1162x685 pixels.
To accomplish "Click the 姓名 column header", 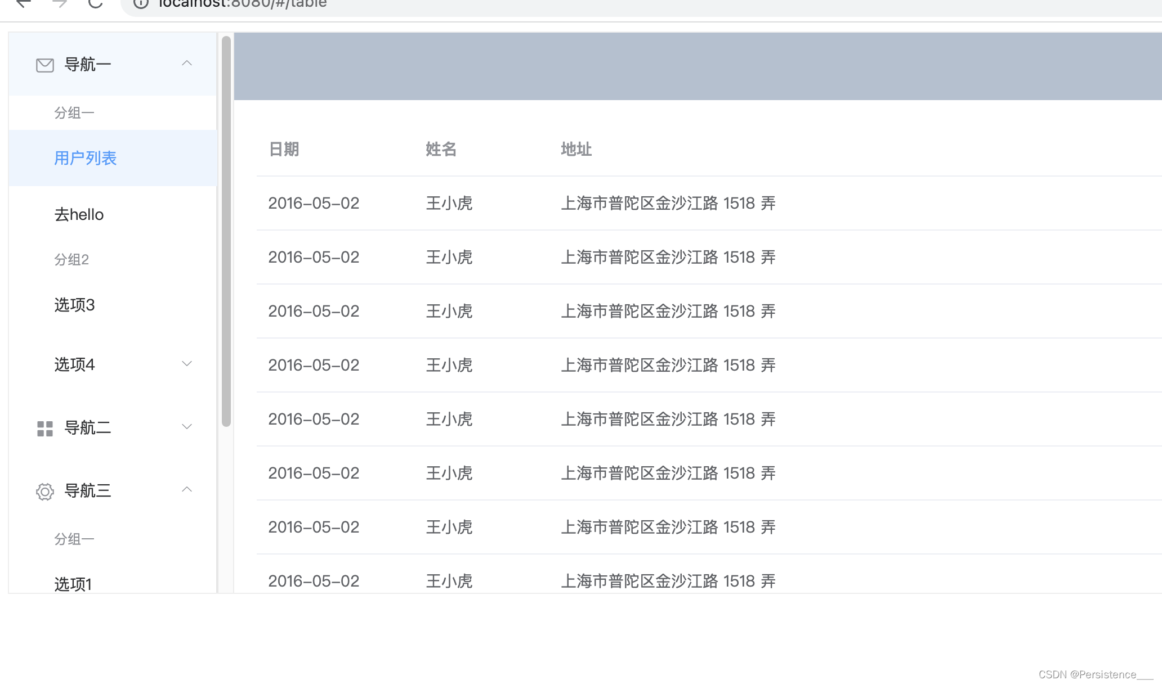I will point(440,149).
